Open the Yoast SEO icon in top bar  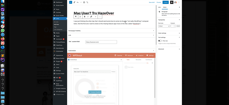pos(176,2)
